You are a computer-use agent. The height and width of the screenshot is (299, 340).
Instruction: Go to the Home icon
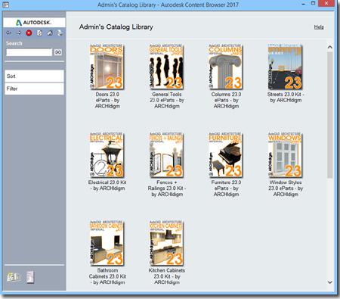[50, 33]
